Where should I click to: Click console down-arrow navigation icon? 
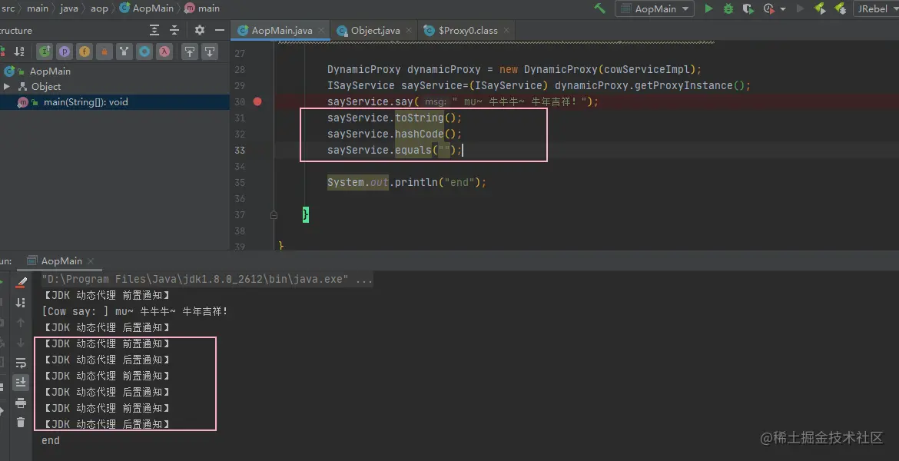pyautogui.click(x=21, y=343)
